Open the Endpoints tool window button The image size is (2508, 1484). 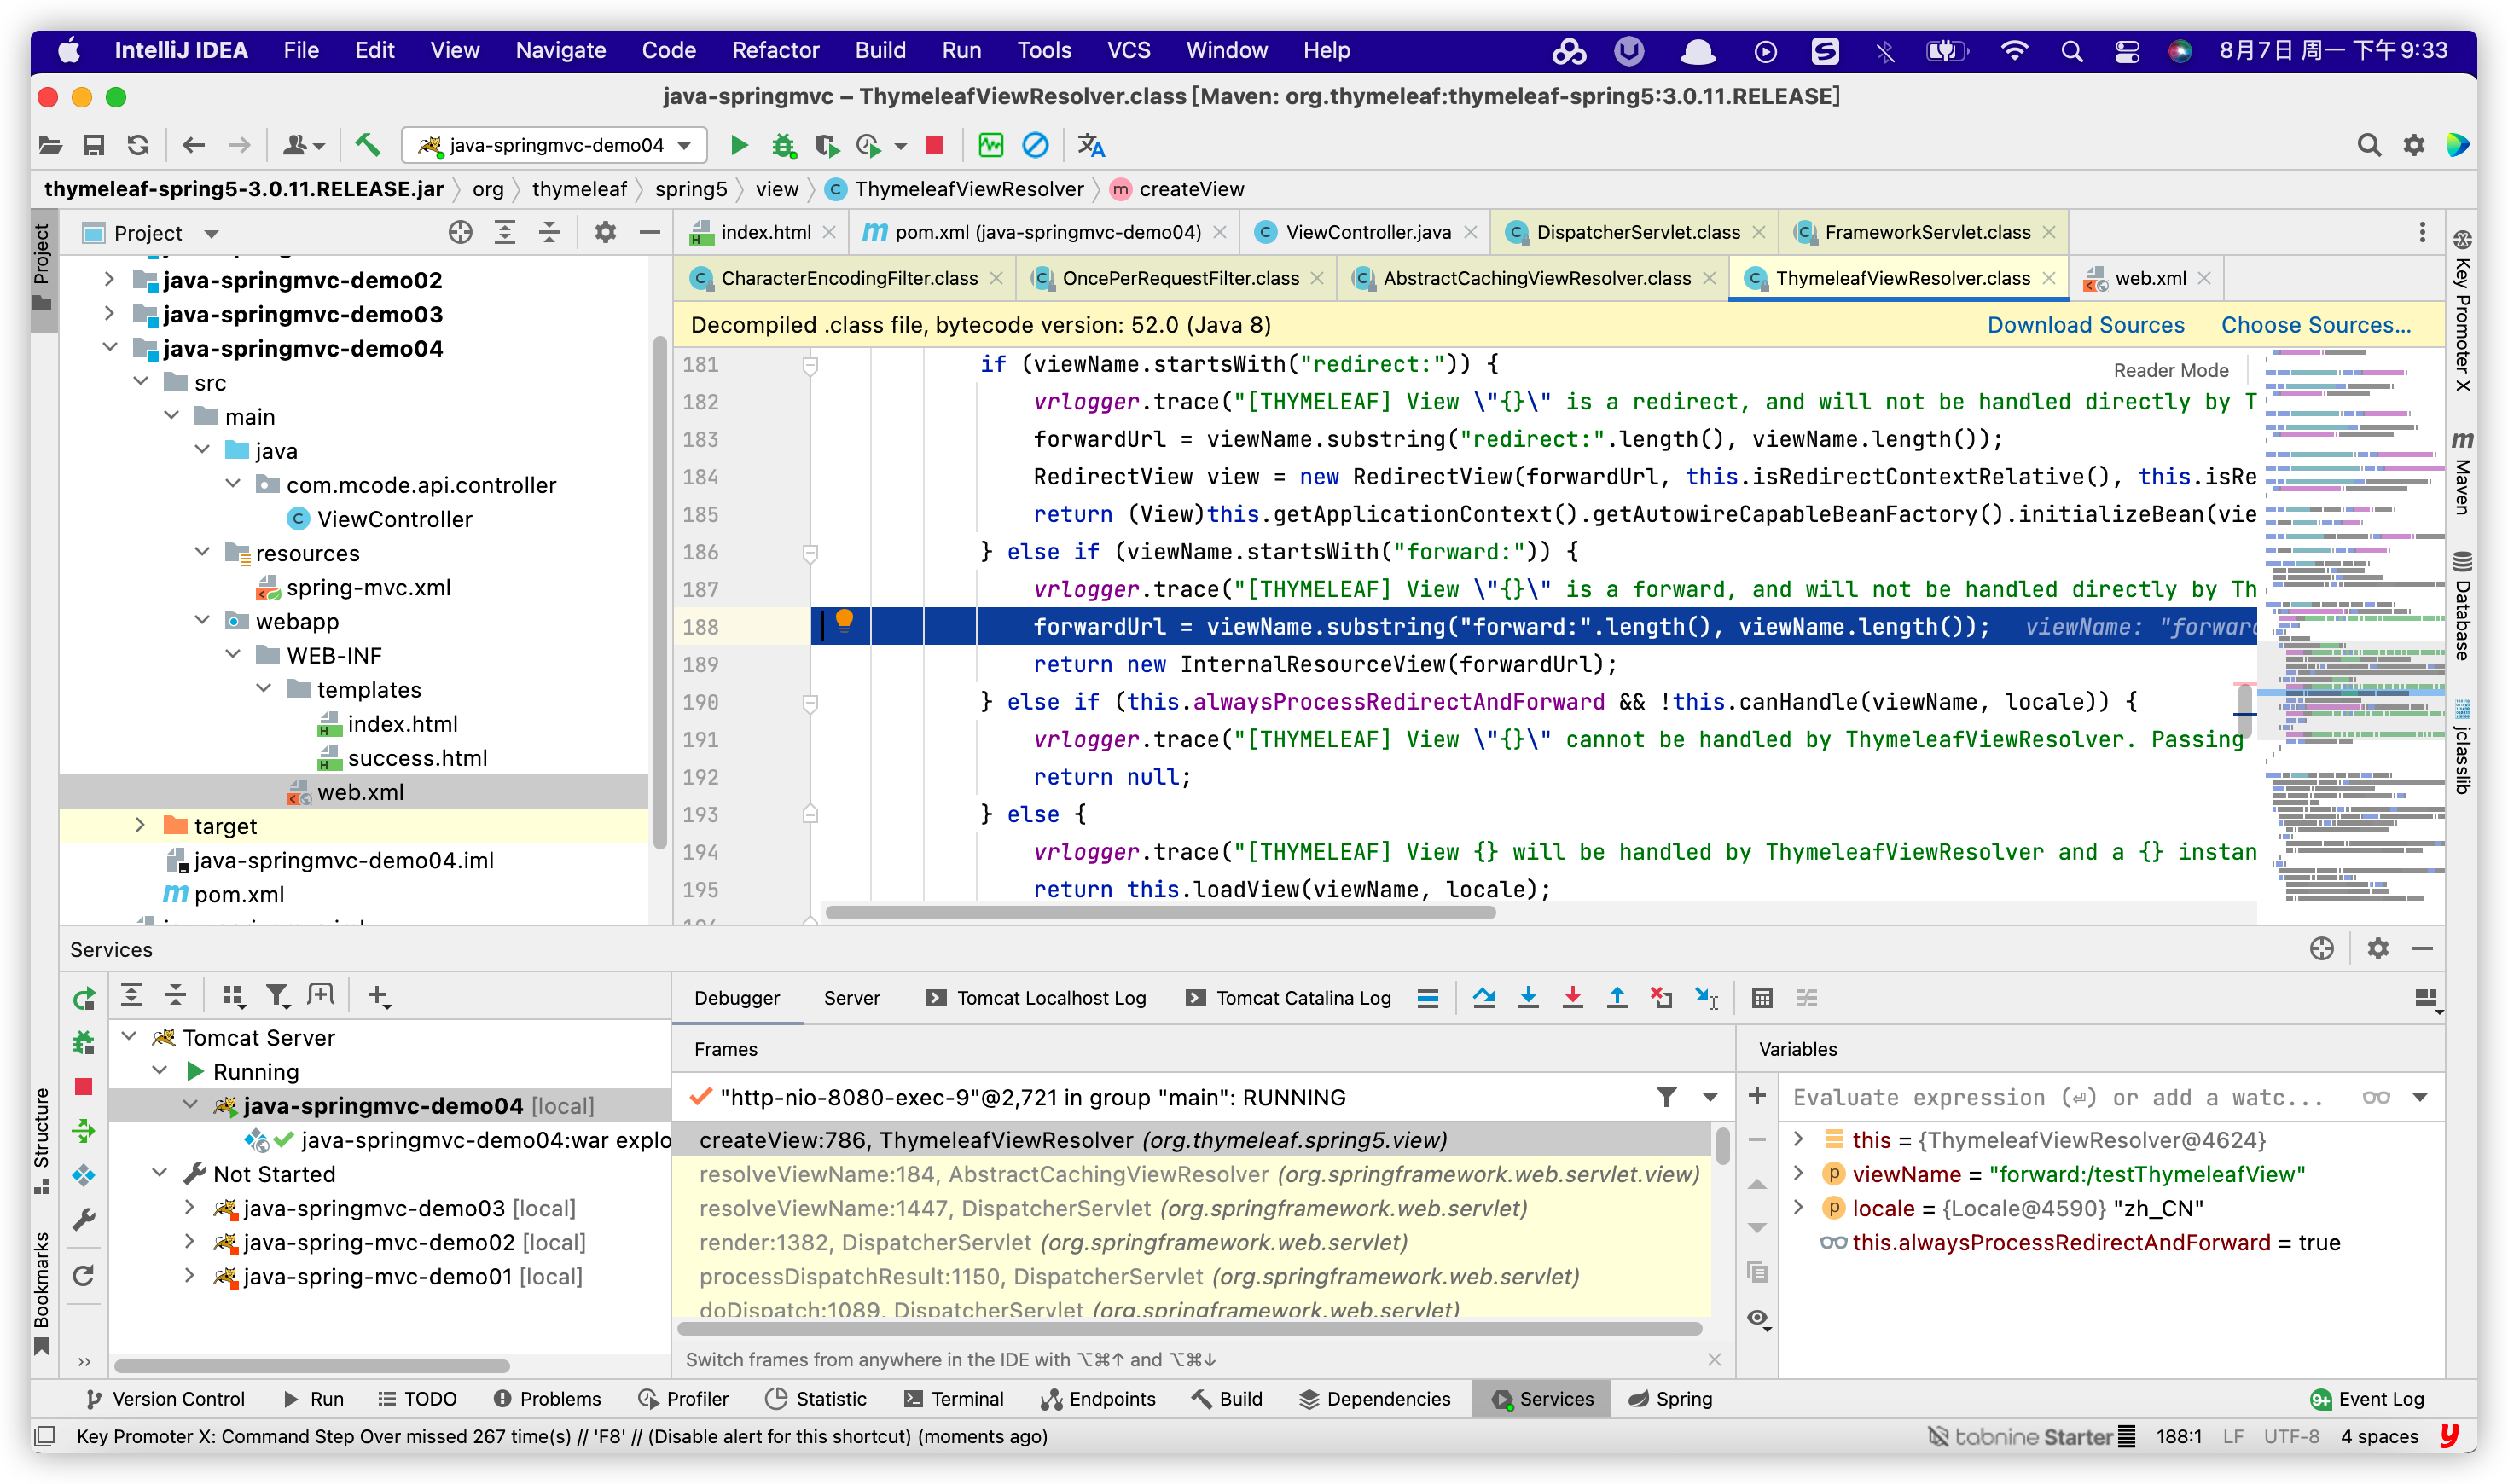tap(1098, 1399)
